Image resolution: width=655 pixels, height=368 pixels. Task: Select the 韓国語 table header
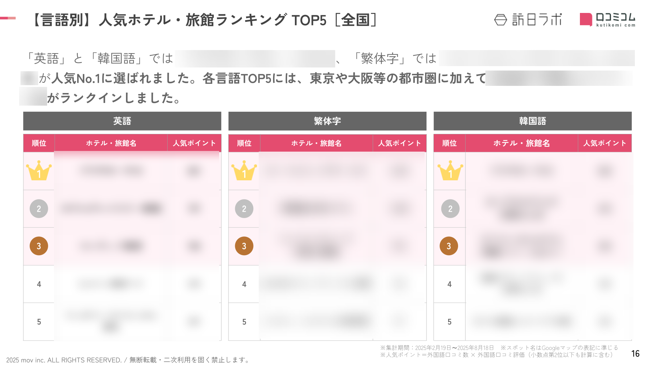[532, 121]
